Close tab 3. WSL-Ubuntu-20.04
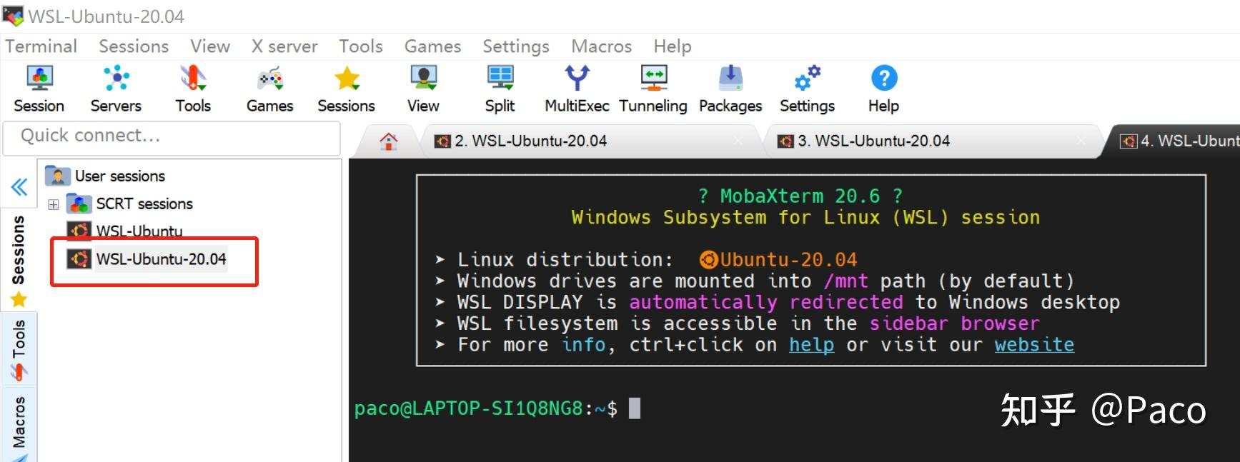This screenshot has width=1240, height=462. tap(1081, 141)
